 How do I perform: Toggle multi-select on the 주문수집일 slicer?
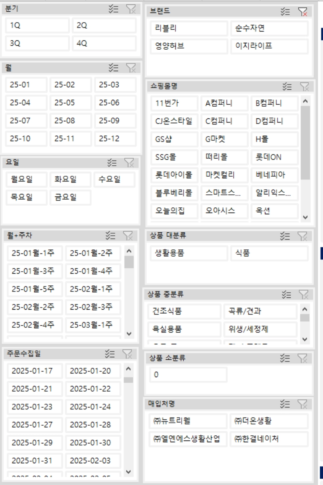click(x=110, y=354)
